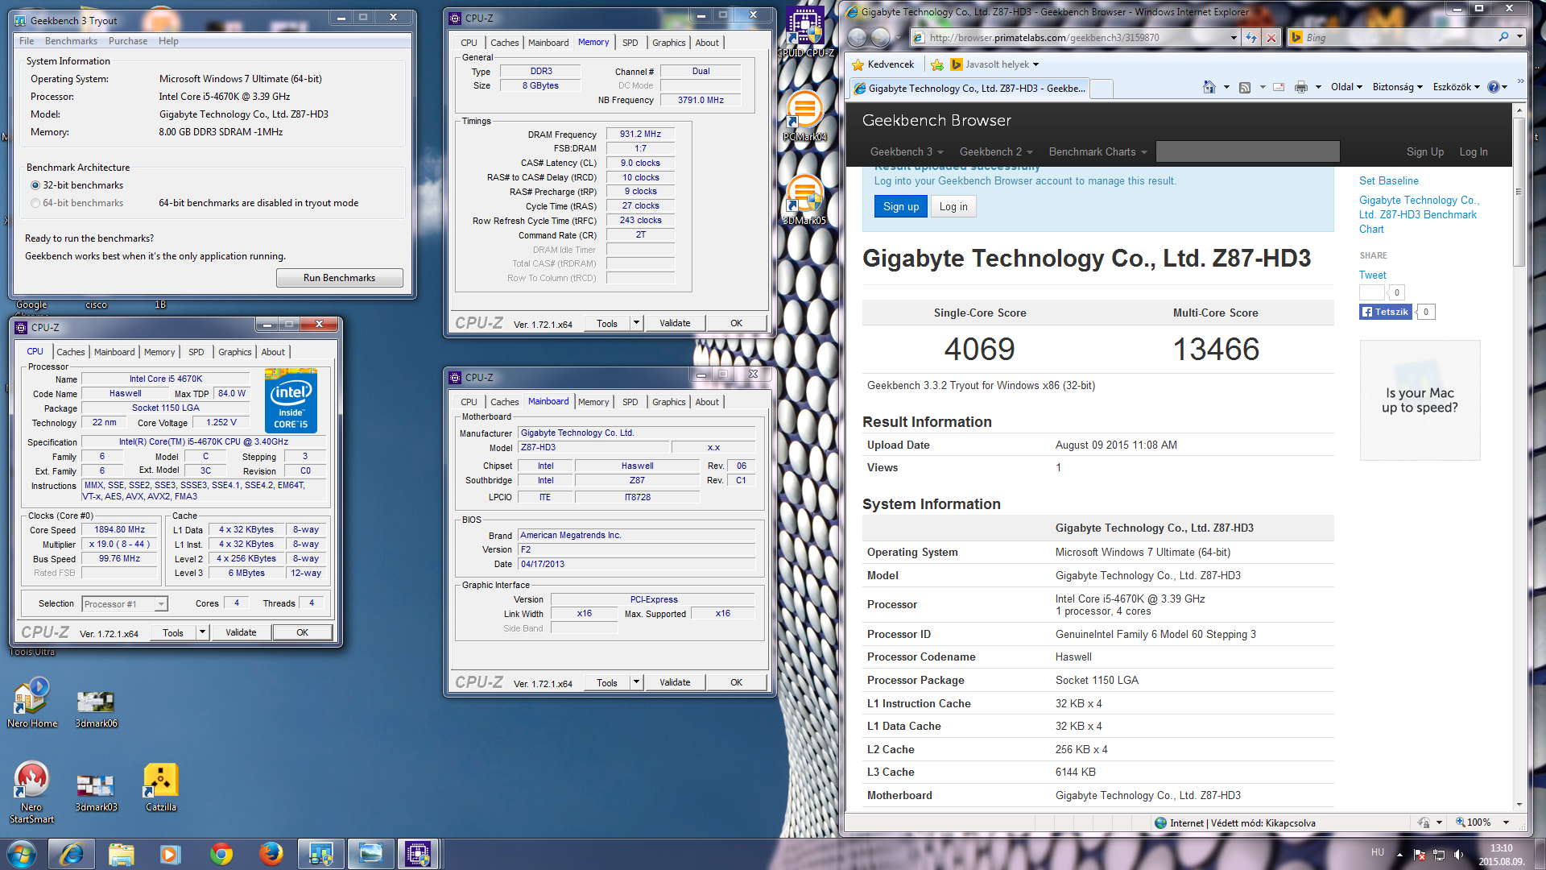Image resolution: width=1546 pixels, height=870 pixels.
Task: Click the blue Sign up button
Action: [x=901, y=207]
